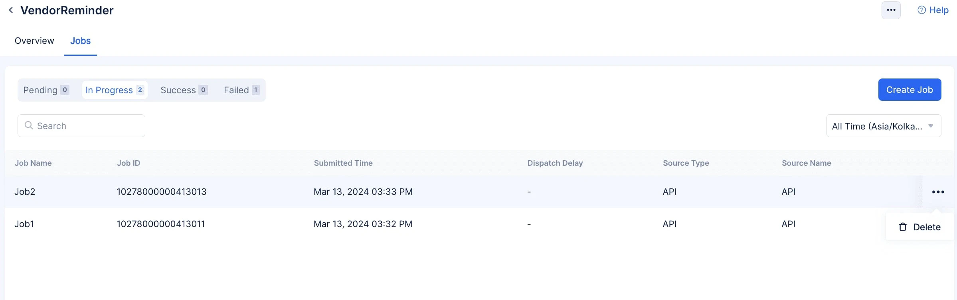This screenshot has width=957, height=300.
Task: Show Pending jobs filter
Action: 46,90
